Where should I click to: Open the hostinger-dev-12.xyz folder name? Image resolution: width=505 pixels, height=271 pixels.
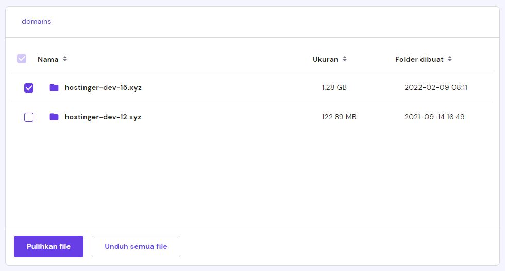(x=103, y=117)
